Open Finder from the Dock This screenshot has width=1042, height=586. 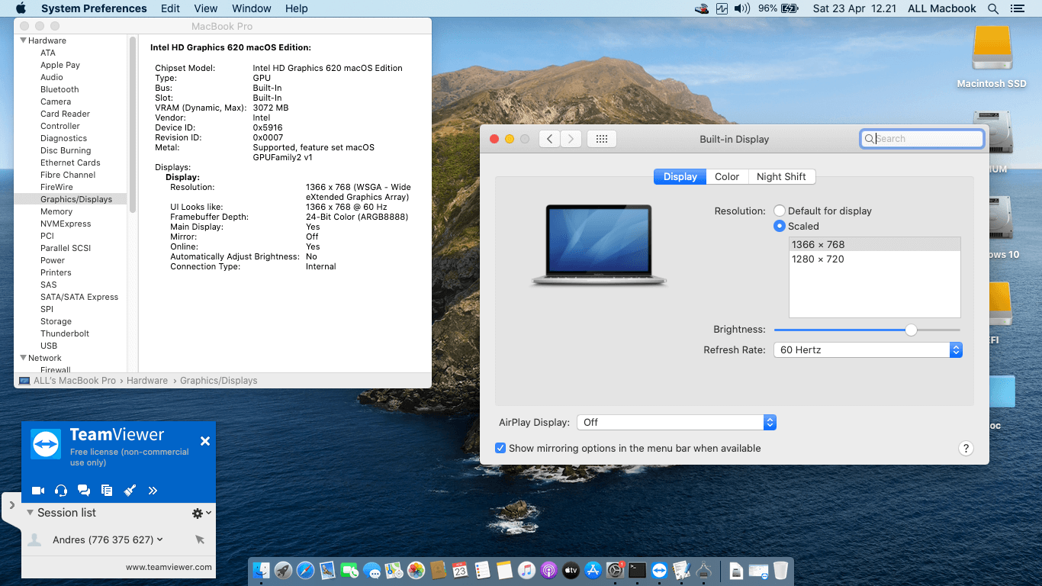[x=262, y=570]
